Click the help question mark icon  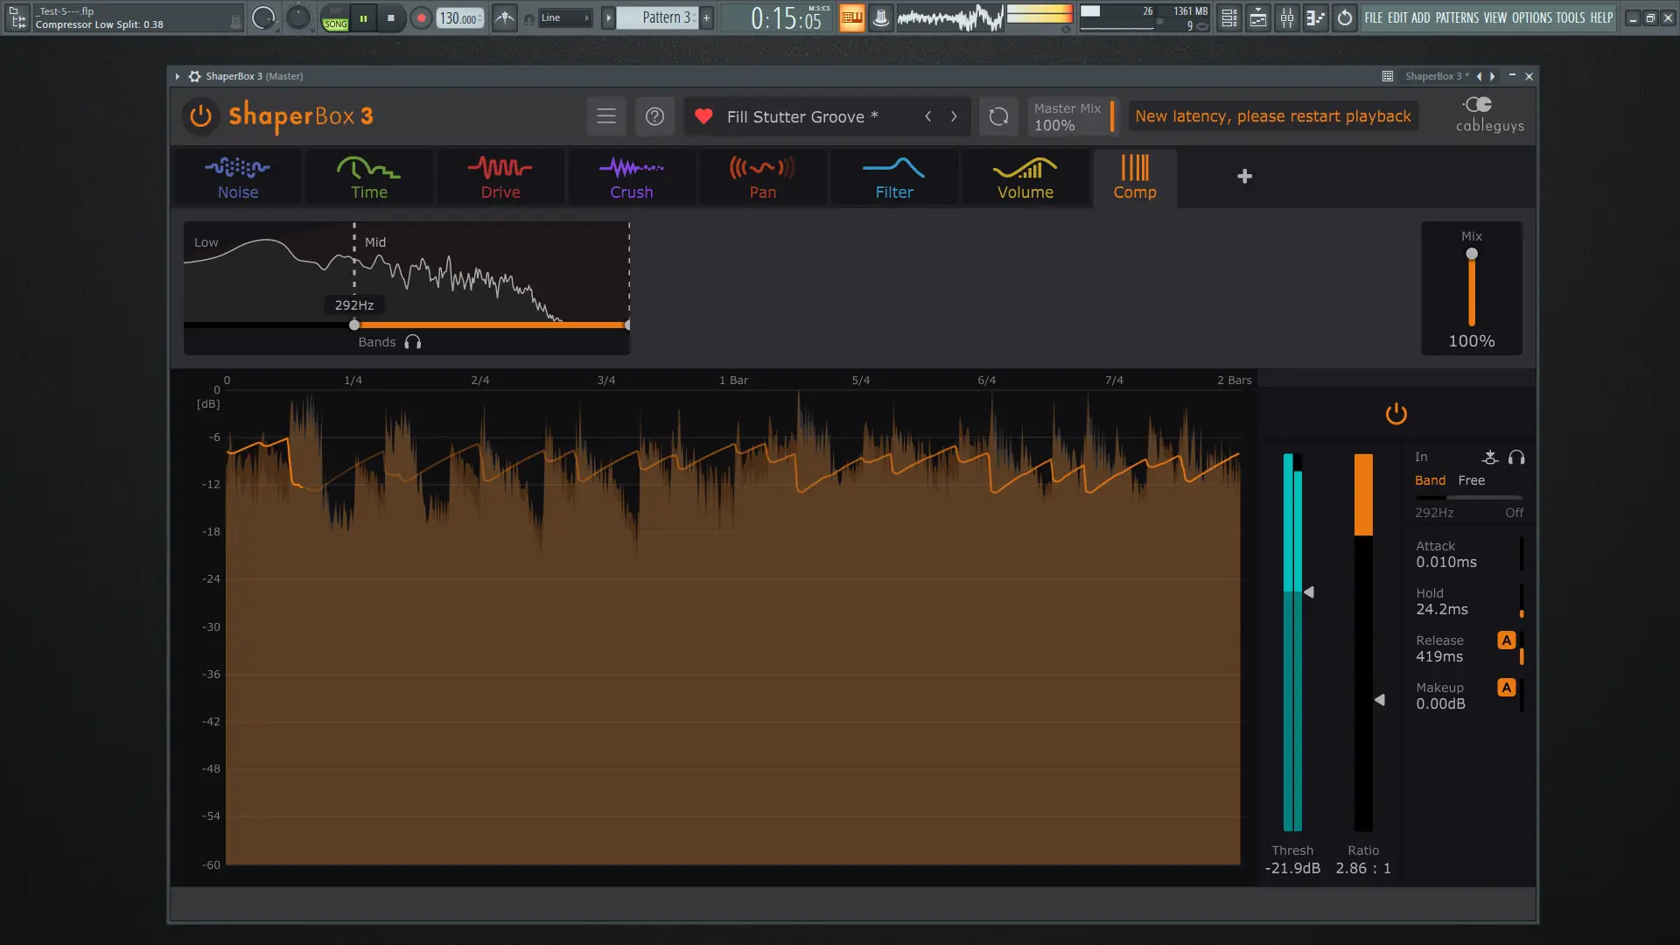click(x=654, y=116)
